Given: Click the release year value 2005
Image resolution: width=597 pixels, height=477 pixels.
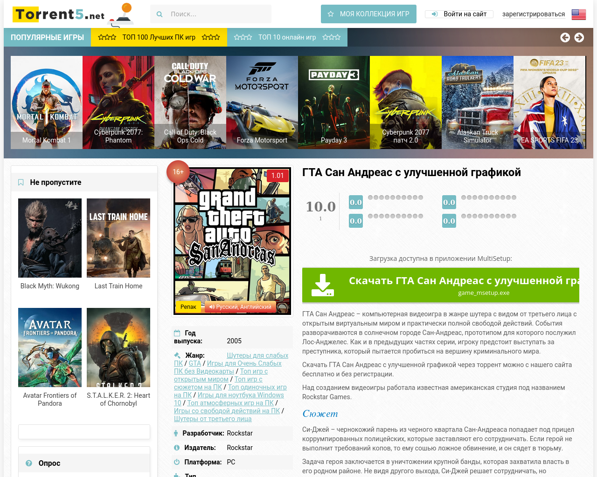Looking at the screenshot, I should pyautogui.click(x=234, y=341).
